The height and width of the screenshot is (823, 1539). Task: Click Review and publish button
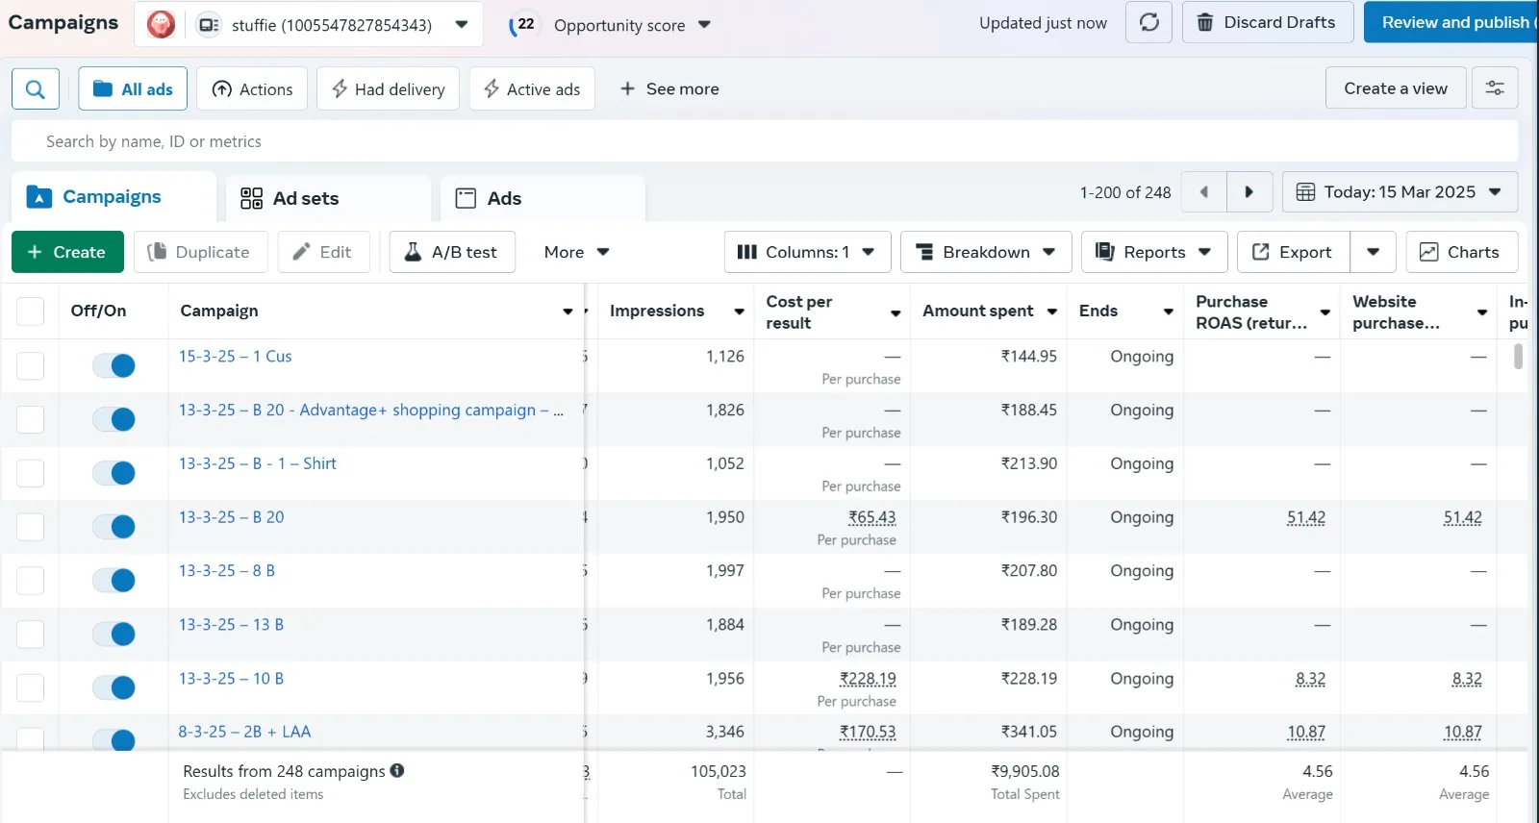[1451, 22]
